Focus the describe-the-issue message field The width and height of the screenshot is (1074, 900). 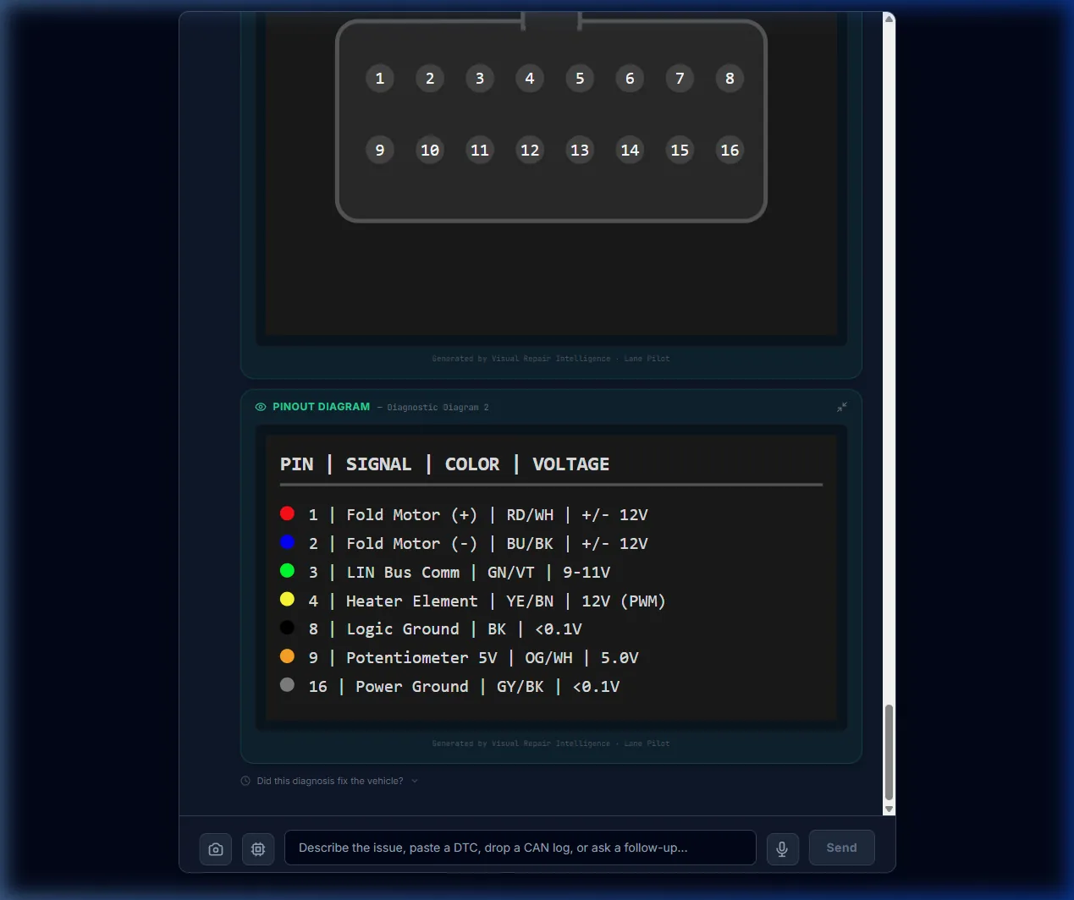(x=520, y=848)
